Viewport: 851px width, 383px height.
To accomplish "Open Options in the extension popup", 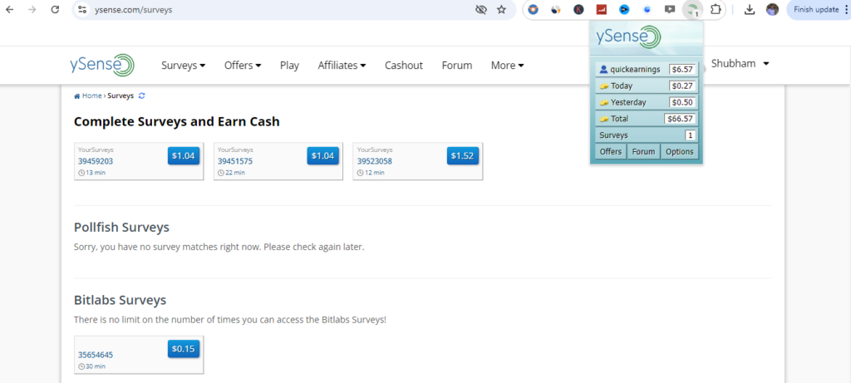I will [x=680, y=151].
